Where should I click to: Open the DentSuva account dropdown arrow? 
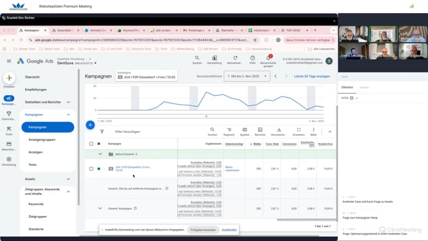point(95,63)
